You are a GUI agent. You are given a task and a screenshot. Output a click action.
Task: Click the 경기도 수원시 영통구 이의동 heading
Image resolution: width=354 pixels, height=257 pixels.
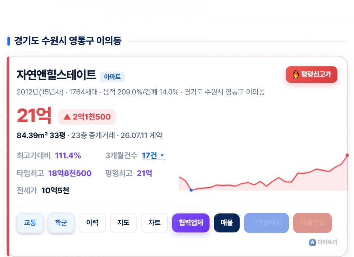pyautogui.click(x=68, y=41)
